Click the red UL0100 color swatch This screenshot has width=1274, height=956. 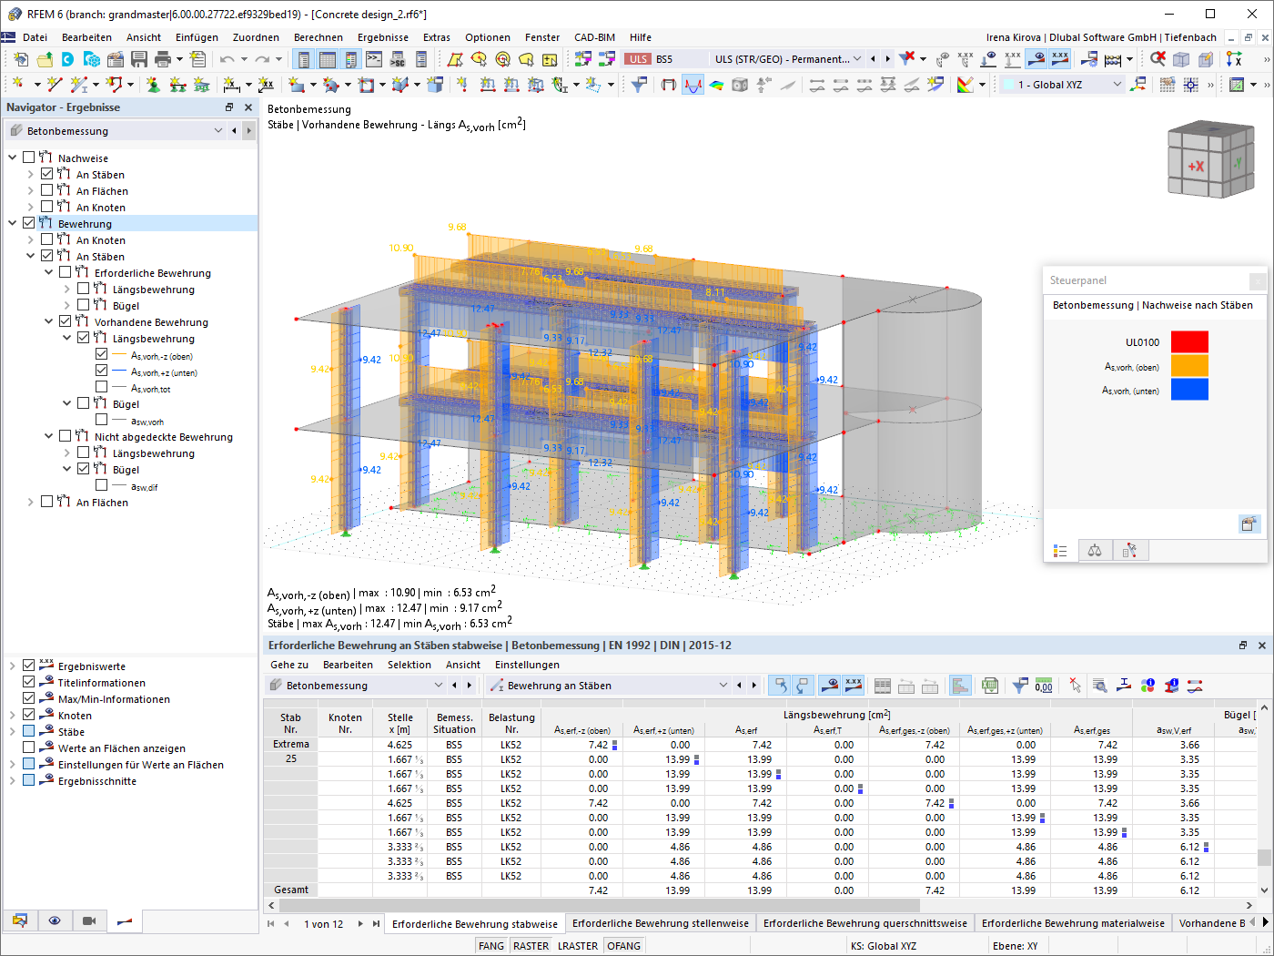click(x=1189, y=341)
